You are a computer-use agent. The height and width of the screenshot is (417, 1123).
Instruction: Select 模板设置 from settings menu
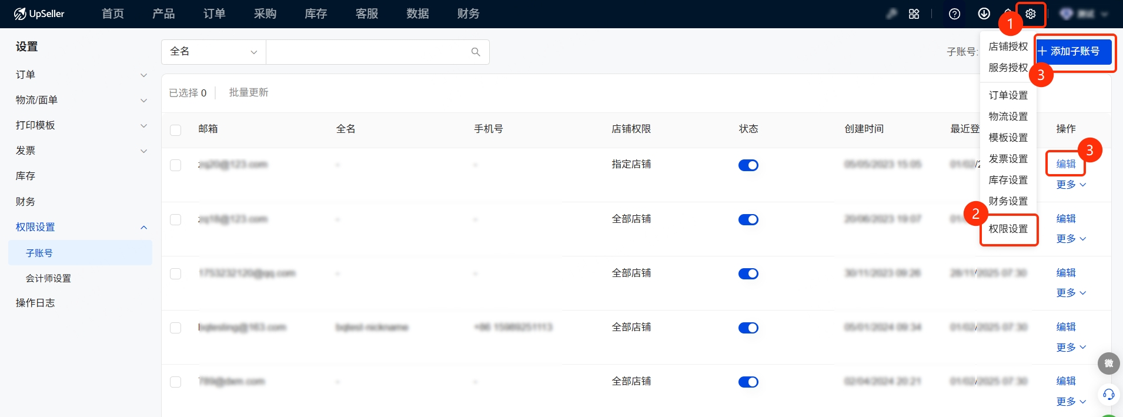click(x=1008, y=138)
